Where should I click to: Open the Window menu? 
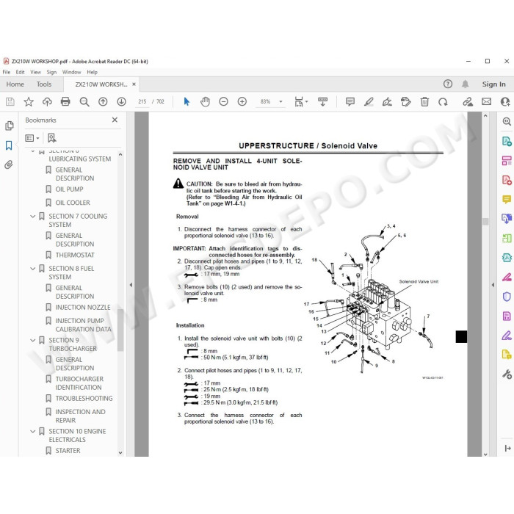[x=71, y=72]
